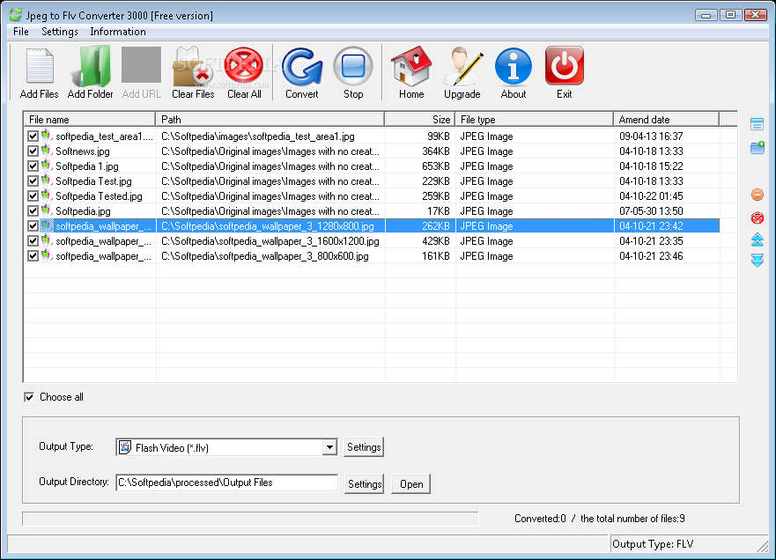The width and height of the screenshot is (776, 560).
Task: Sort by the File name column header
Action: [x=90, y=120]
